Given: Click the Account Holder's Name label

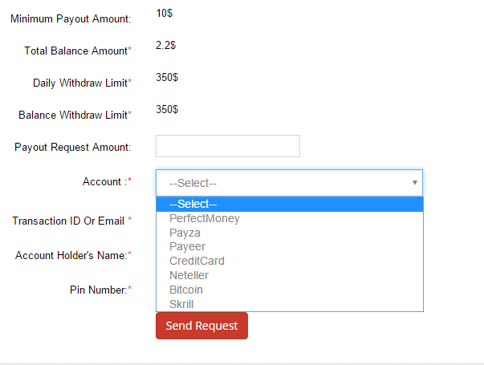Looking at the screenshot, I should coord(73,255).
